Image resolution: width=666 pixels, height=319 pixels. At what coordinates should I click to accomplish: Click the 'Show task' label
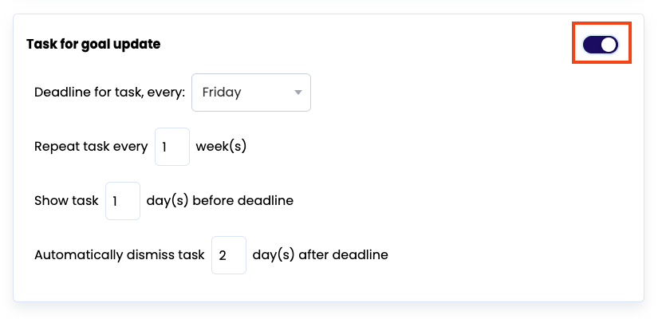(66, 201)
